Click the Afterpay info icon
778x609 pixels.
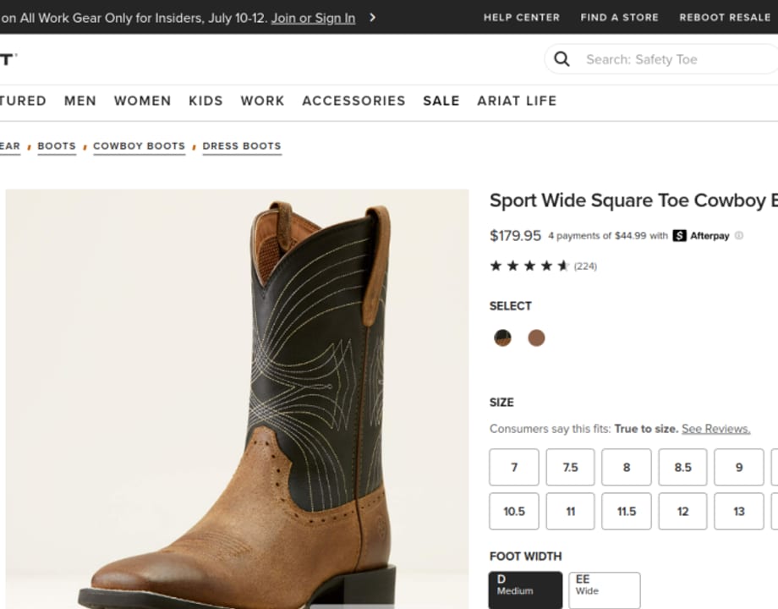click(739, 235)
